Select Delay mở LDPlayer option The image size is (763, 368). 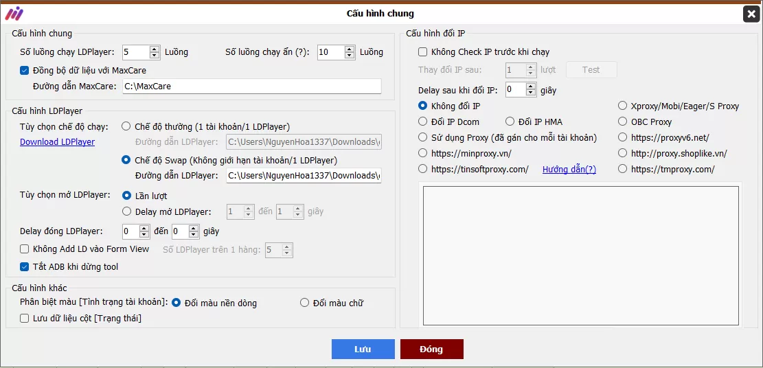tap(126, 212)
